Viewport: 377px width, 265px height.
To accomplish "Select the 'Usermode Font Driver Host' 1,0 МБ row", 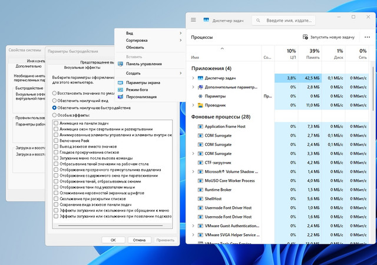I will (279, 208).
